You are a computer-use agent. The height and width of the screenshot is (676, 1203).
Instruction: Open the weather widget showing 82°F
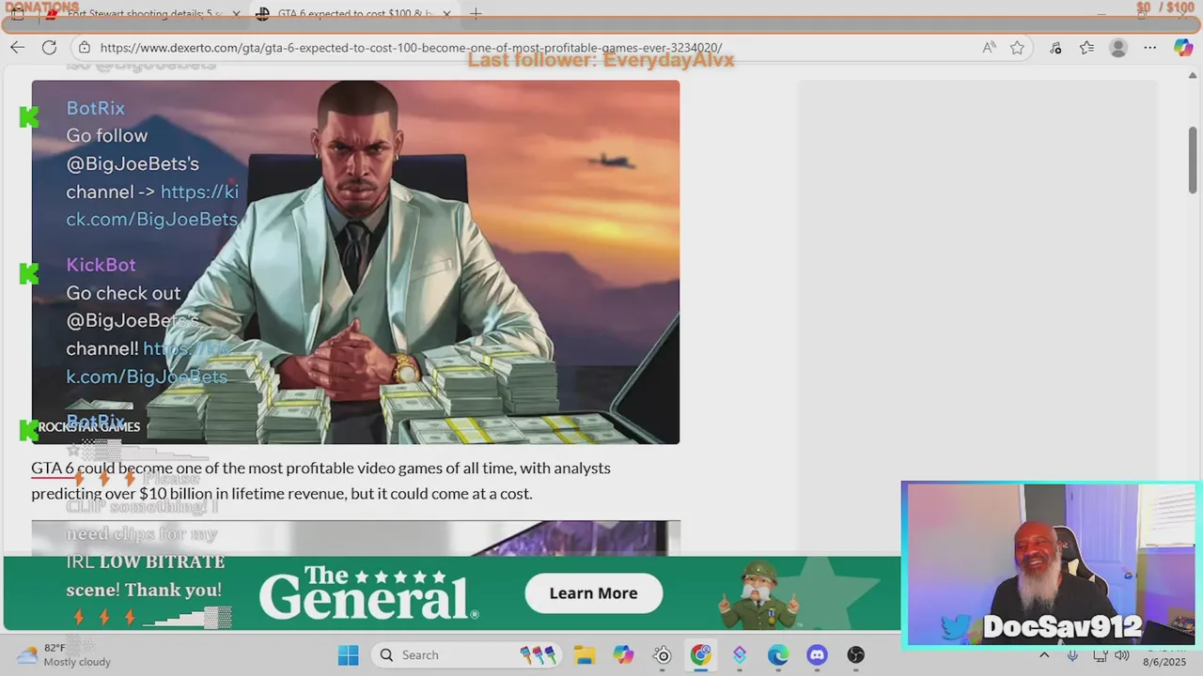(64, 655)
